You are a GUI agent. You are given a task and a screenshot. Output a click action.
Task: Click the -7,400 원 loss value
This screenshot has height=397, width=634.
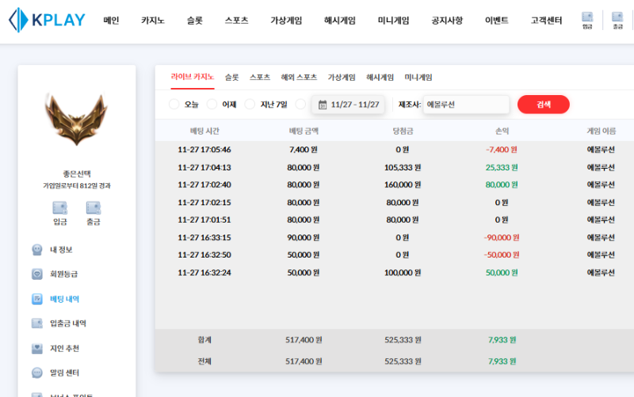pos(502,150)
